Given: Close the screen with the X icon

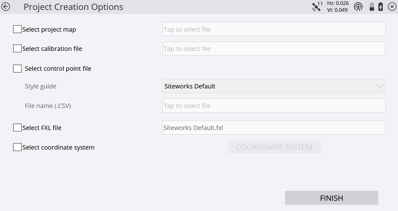Looking at the screenshot, I should [392, 7].
